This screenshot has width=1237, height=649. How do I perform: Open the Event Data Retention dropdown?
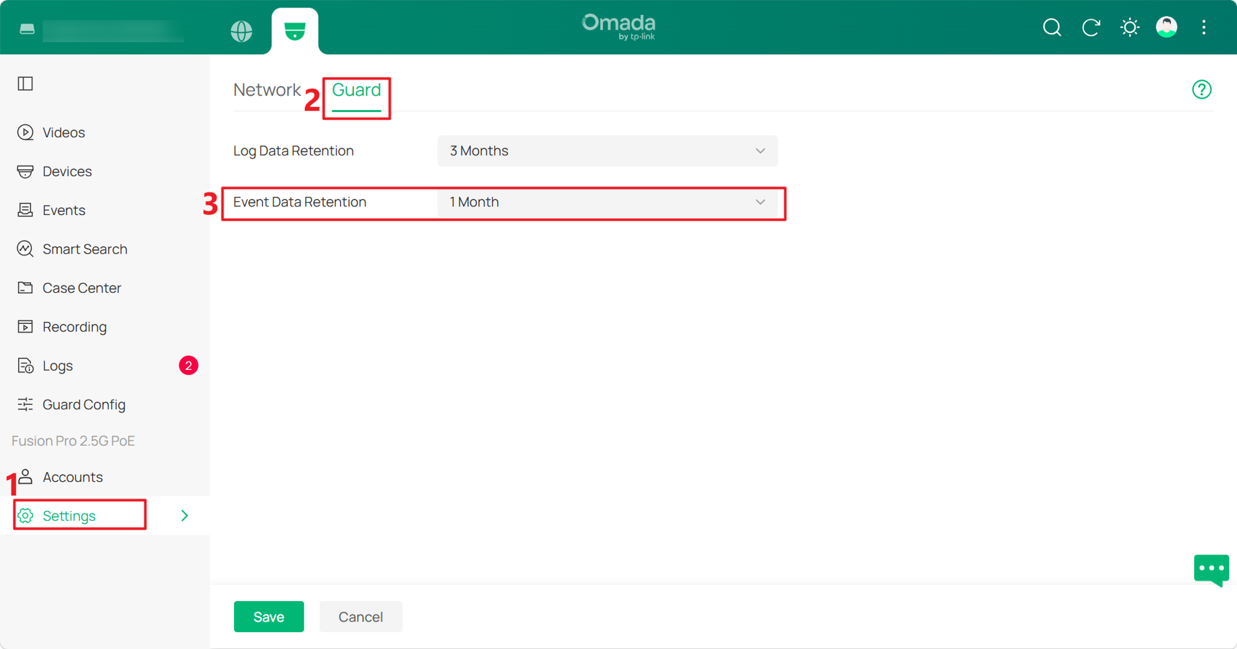[607, 202]
